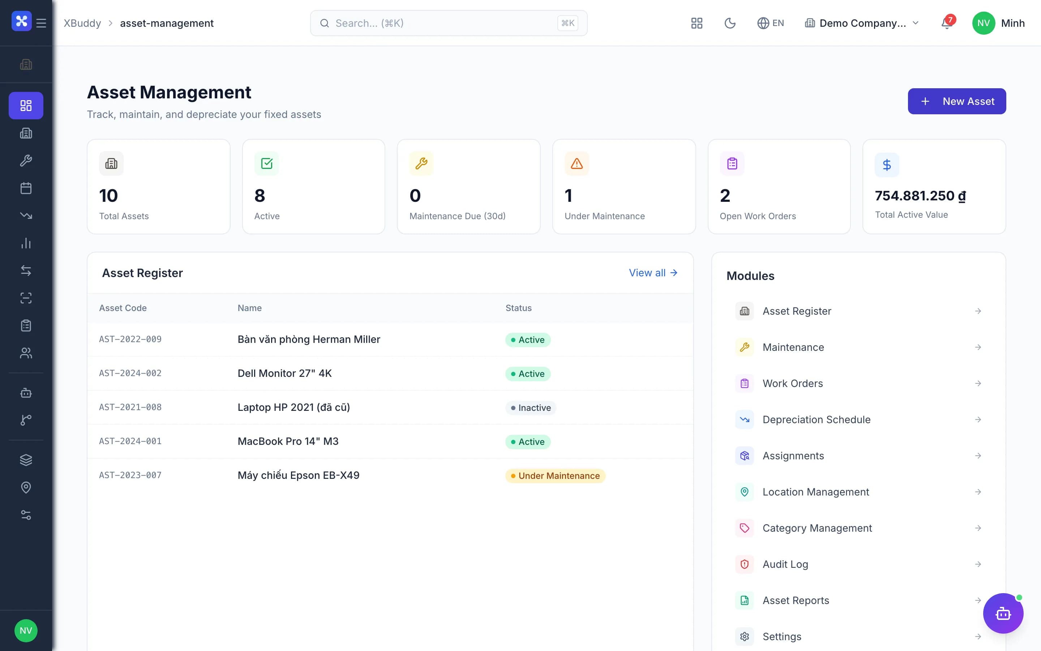Open the clipboard list icon in sidebar

click(x=26, y=326)
